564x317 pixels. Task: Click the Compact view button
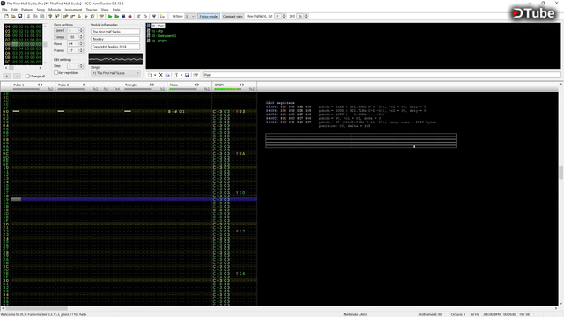click(233, 17)
